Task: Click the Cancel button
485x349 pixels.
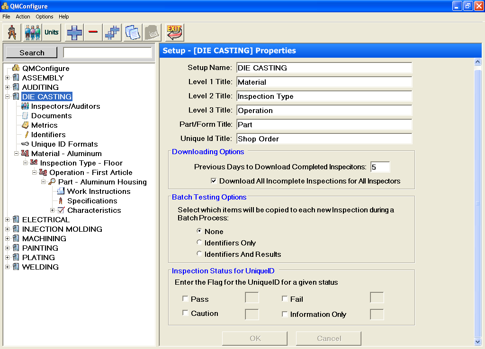Action: [329, 339]
